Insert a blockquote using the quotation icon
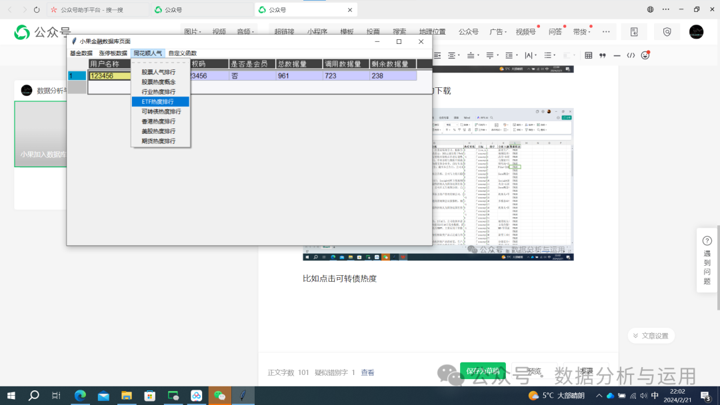 [603, 55]
